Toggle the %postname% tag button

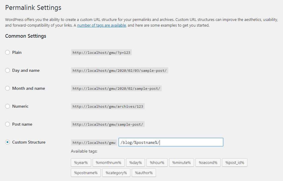tap(86, 173)
